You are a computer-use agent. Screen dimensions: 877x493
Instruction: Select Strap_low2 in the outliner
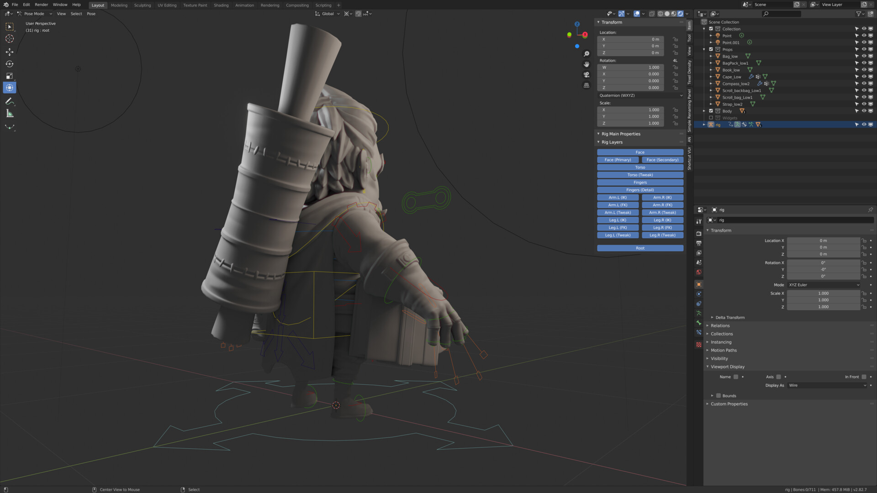coord(733,104)
